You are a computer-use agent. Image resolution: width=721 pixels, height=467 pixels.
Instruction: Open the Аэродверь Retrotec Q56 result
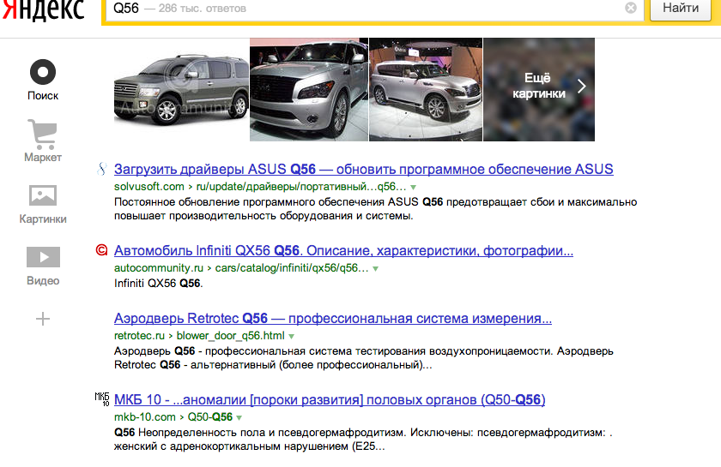[x=333, y=318]
